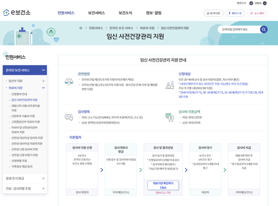Open 난임부부 시술비 지원 item
This screenshot has height=206, width=278.
23,116
